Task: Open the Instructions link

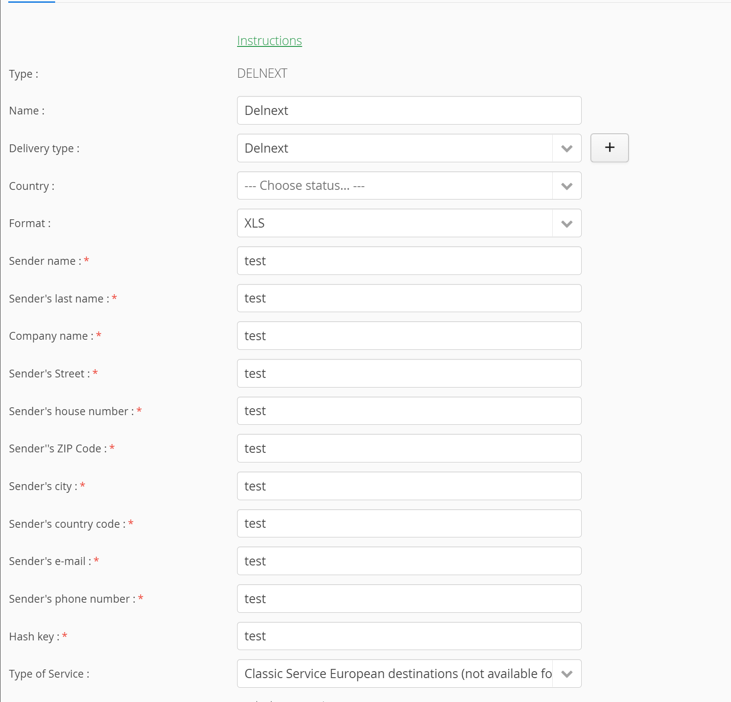Action: [x=269, y=40]
